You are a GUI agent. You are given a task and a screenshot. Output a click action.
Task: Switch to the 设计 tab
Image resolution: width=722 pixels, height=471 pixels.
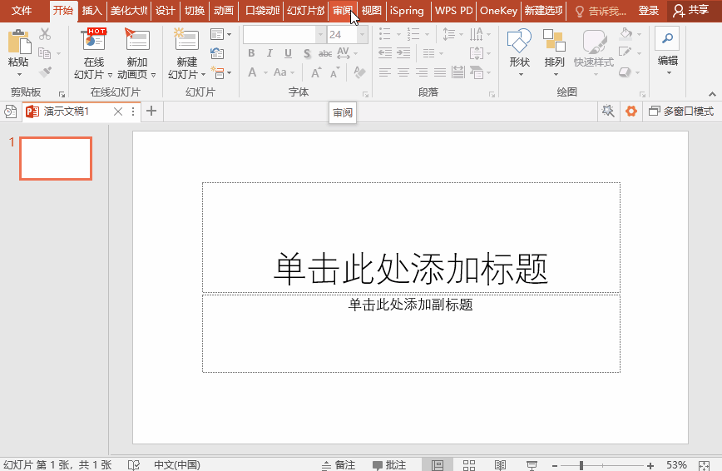point(165,11)
